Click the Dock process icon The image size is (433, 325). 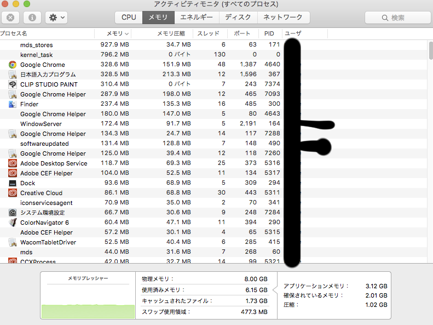point(13,183)
